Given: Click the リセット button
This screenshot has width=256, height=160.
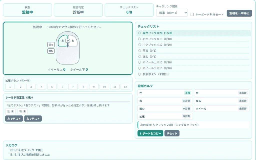Looking at the screenshot, I should [x=172, y=133].
